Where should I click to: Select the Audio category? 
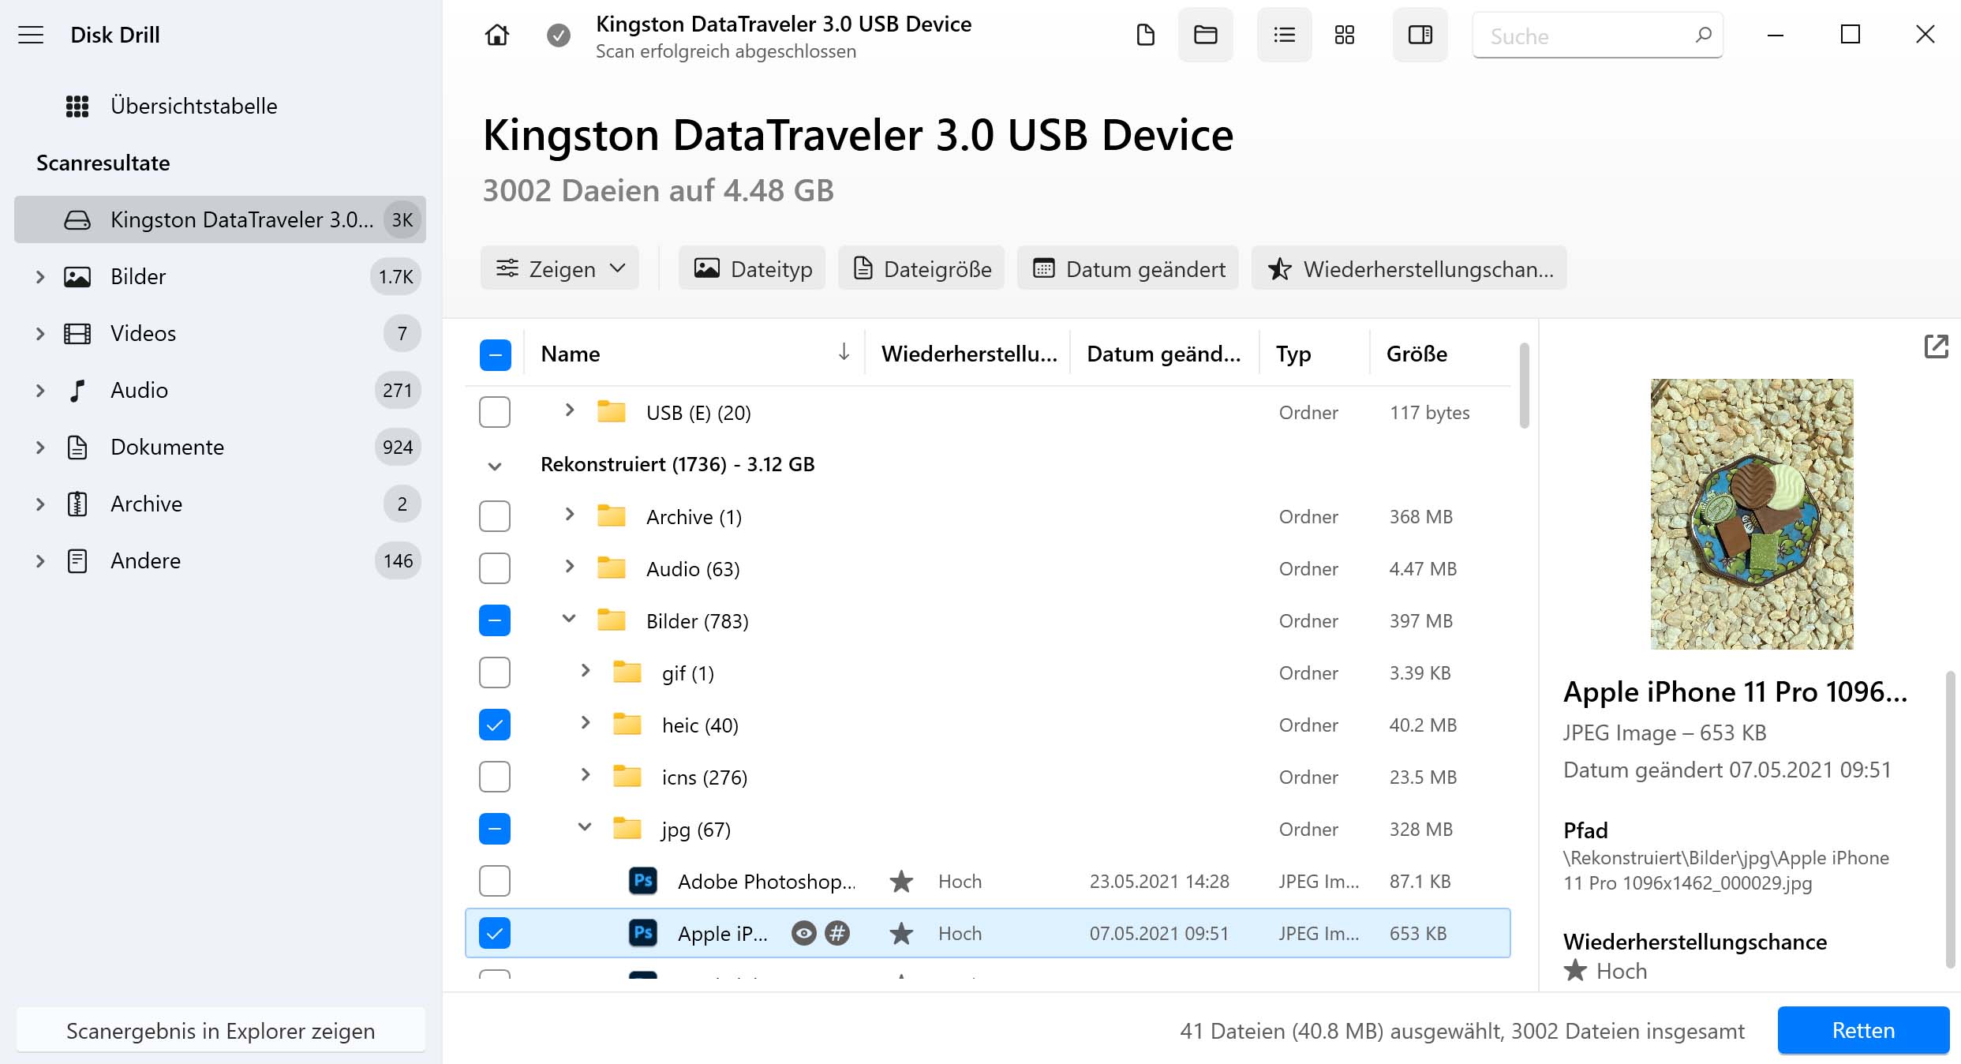click(x=220, y=391)
